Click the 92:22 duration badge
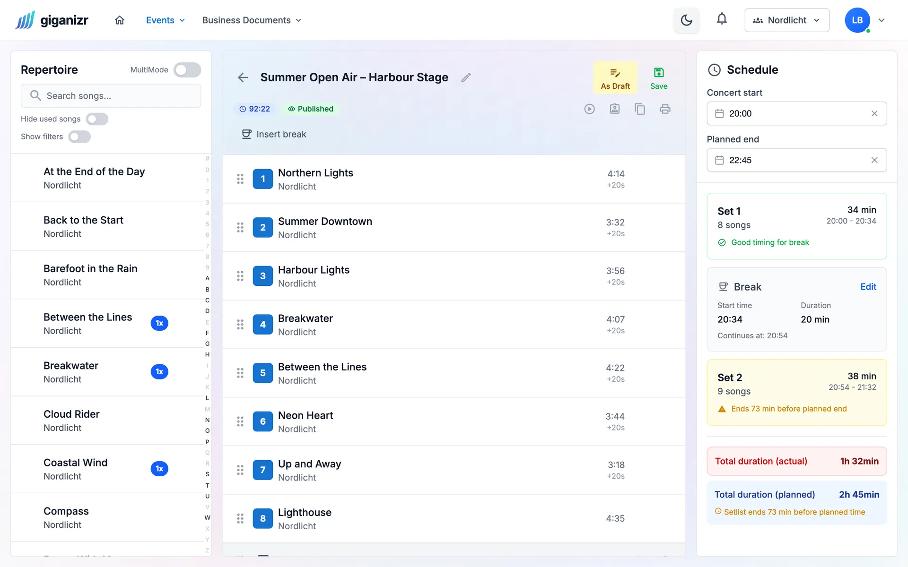 pyautogui.click(x=254, y=109)
